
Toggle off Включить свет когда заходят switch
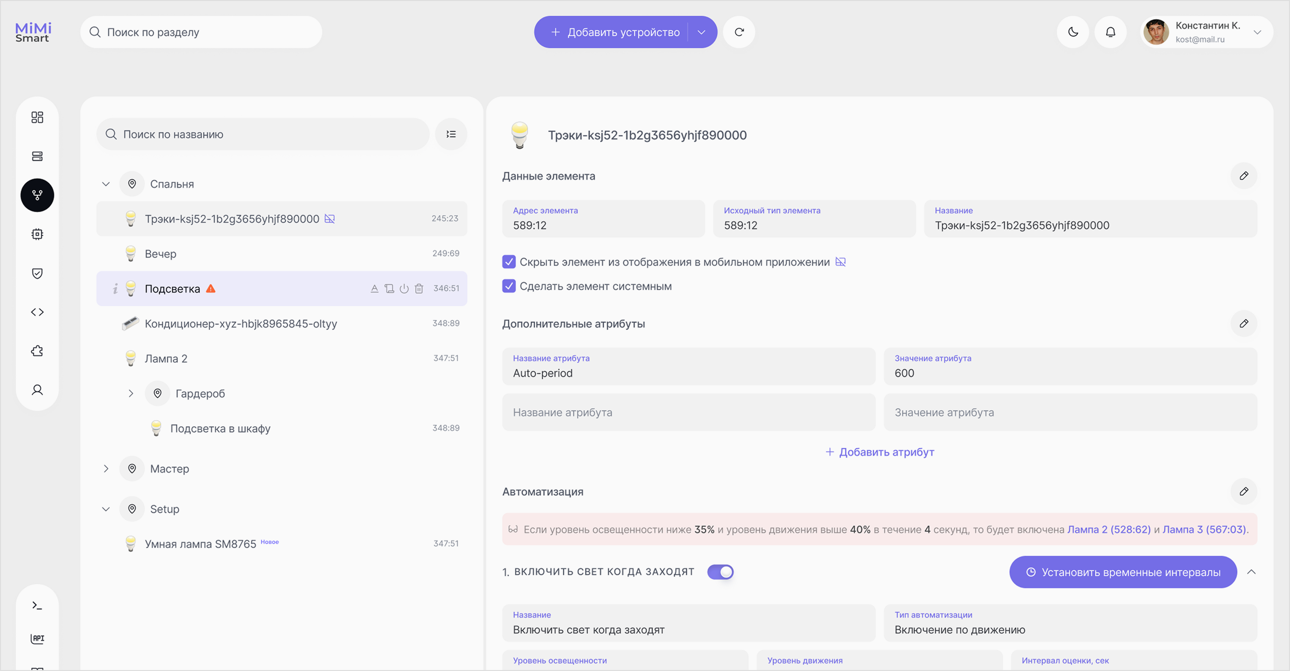coord(720,572)
